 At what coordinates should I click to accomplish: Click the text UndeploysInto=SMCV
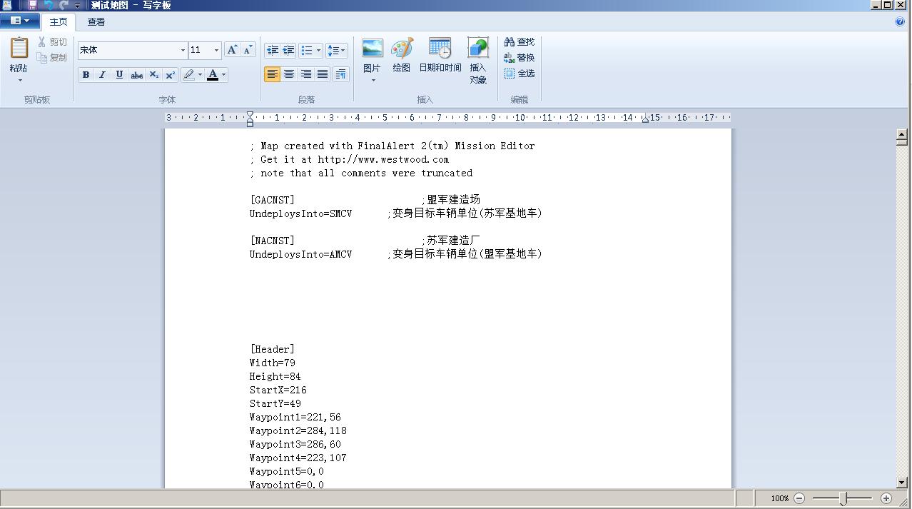[300, 213]
